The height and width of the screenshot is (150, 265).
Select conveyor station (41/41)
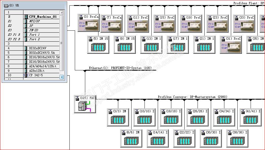(x=251, y=117)
